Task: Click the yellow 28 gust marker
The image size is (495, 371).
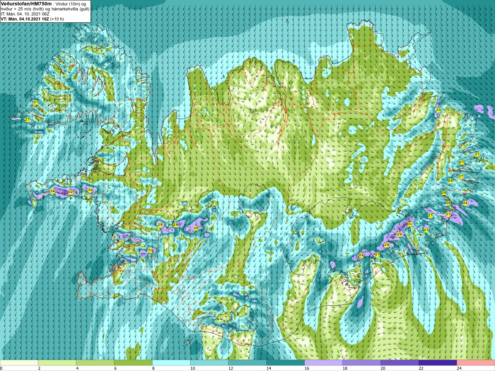Action: click(448, 203)
